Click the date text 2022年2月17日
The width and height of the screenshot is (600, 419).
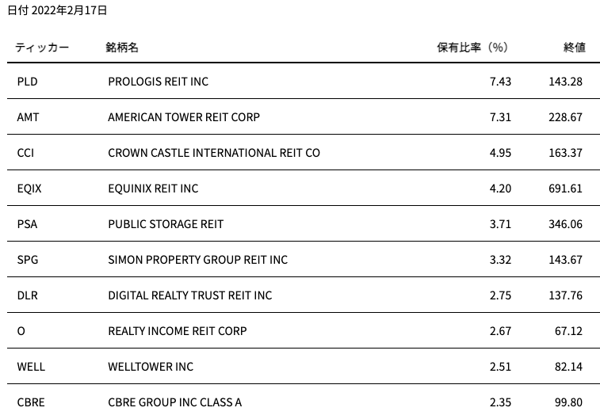click(x=69, y=10)
